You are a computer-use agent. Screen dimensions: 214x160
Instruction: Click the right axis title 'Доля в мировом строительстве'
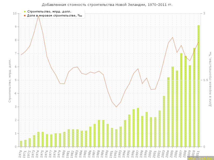210,79
